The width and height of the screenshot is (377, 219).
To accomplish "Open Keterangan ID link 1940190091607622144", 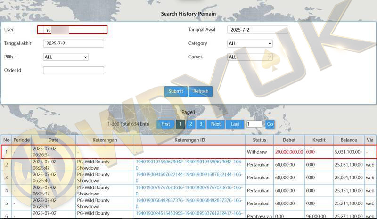I will (189, 178).
